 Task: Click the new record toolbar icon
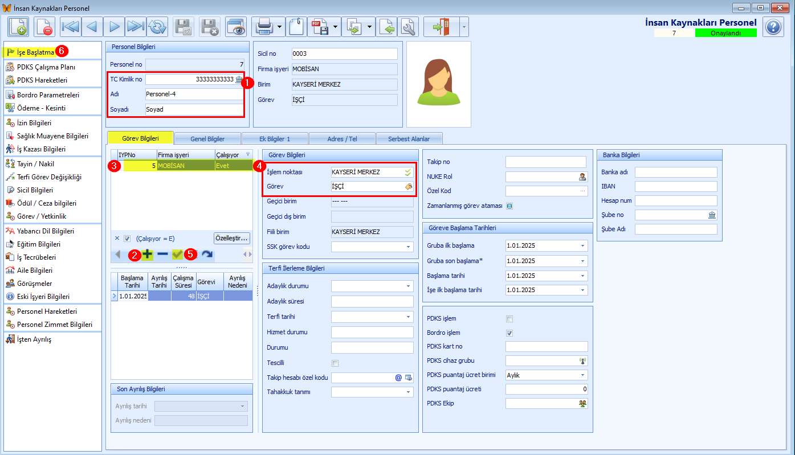tap(18, 27)
